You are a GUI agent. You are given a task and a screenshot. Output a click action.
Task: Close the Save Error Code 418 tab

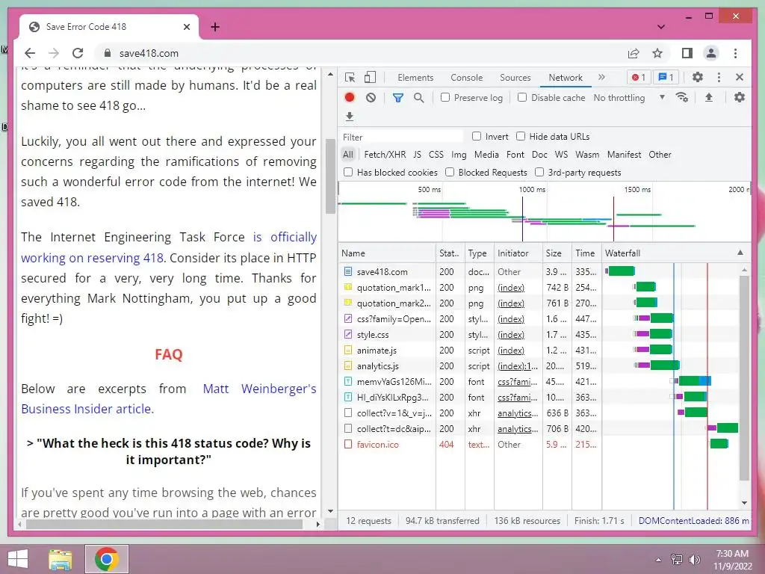tap(186, 27)
